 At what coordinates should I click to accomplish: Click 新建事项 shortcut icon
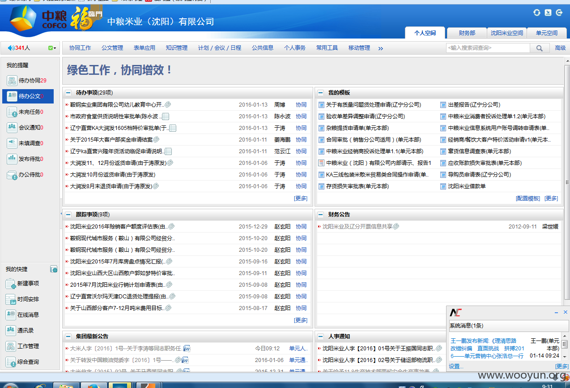click(x=11, y=284)
